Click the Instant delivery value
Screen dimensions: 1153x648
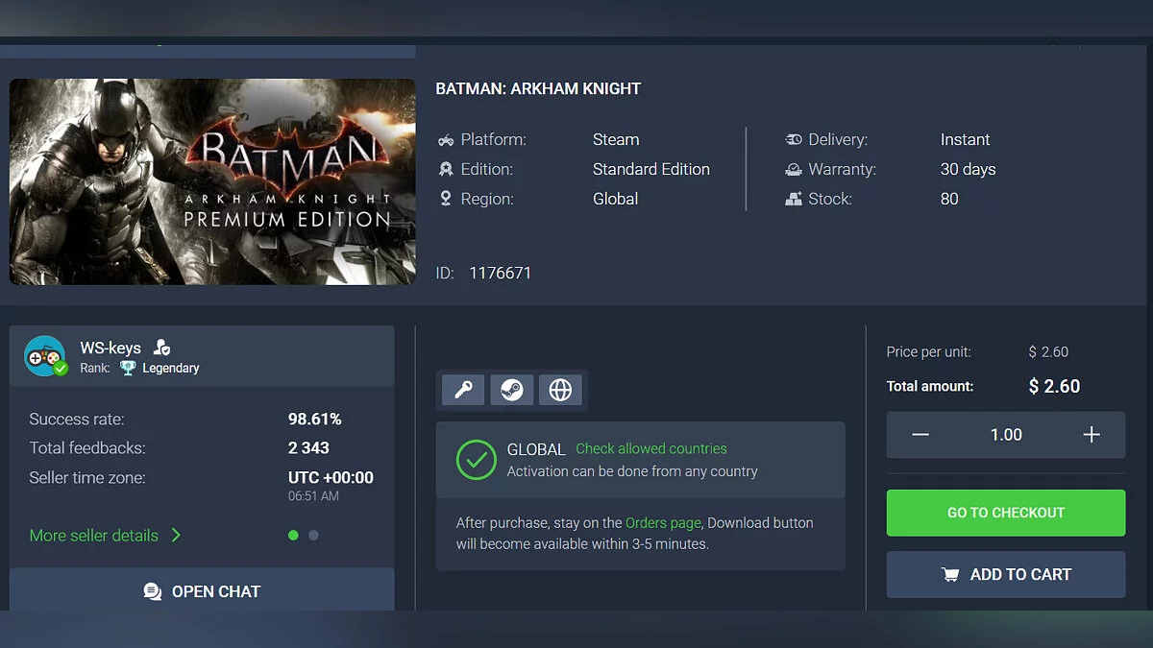[965, 140]
